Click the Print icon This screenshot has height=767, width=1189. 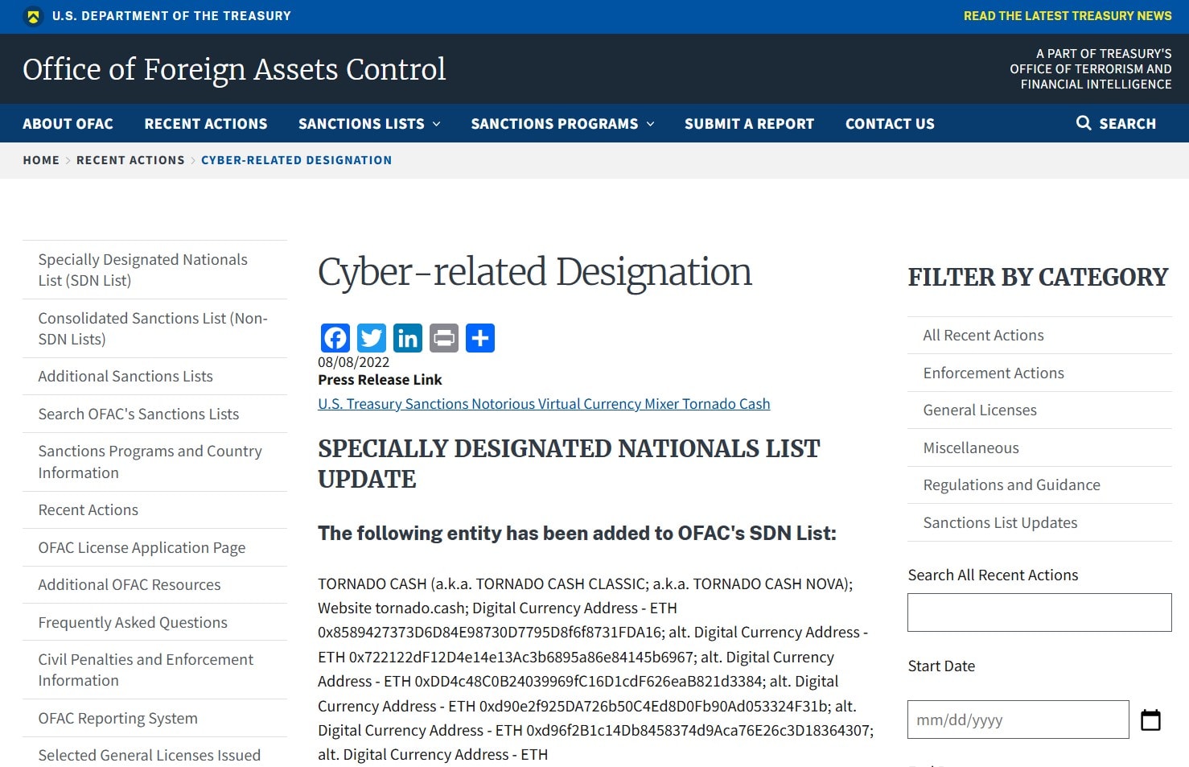[x=444, y=338]
